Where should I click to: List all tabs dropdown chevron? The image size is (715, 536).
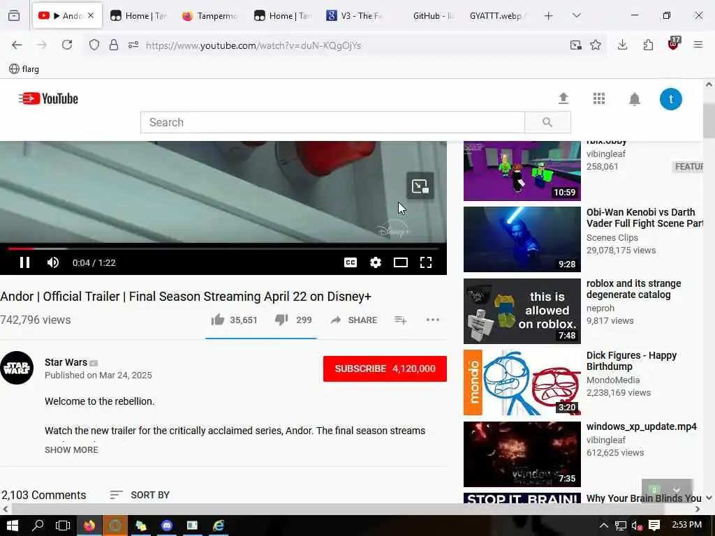(577, 16)
